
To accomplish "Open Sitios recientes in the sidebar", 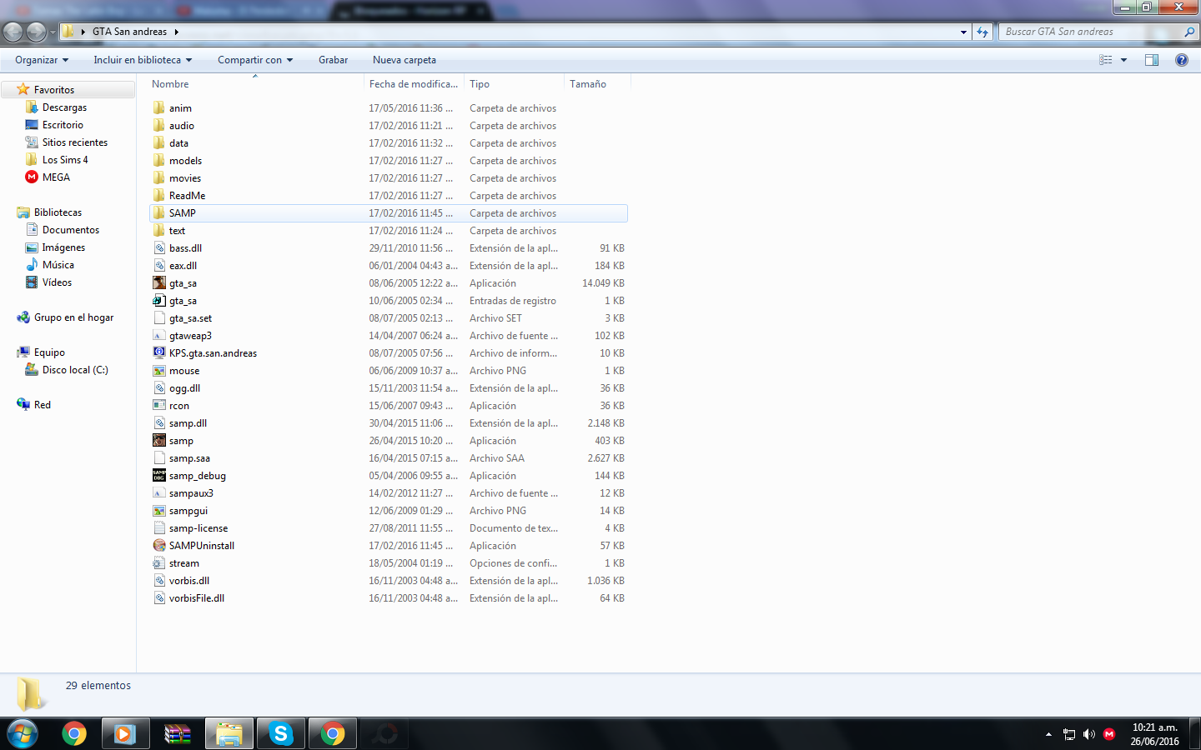I will [x=75, y=142].
